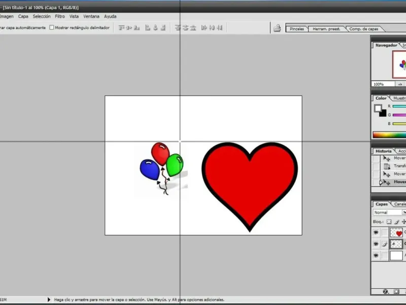Adjust the G magenta color slider

[399, 115]
